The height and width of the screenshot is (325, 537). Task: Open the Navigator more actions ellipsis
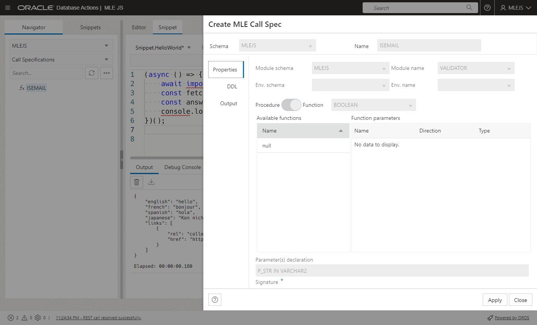107,73
